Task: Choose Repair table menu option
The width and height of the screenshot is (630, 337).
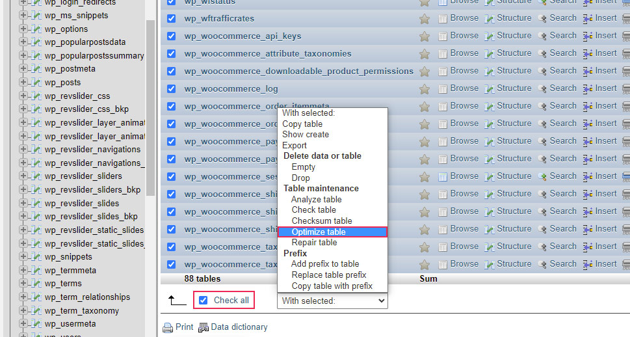Action: click(332, 243)
